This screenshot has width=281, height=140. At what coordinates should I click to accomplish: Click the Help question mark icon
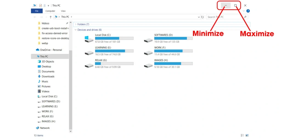coord(248,11)
